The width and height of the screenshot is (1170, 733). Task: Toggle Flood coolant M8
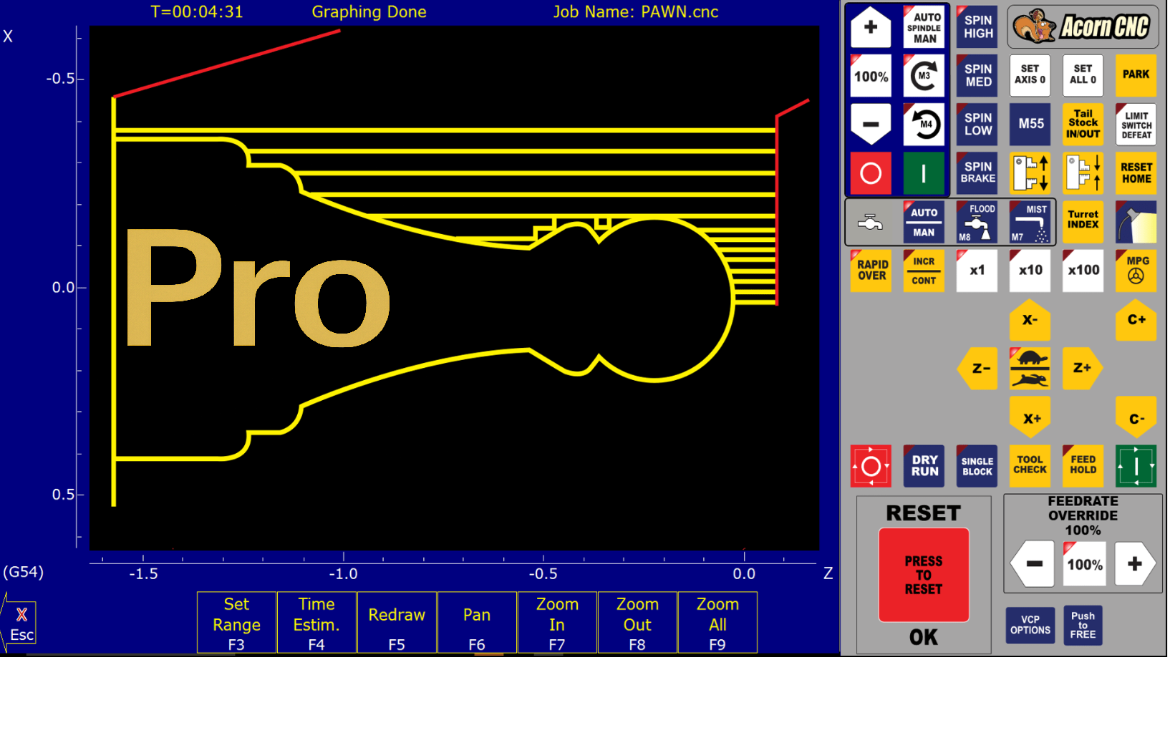pos(977,223)
